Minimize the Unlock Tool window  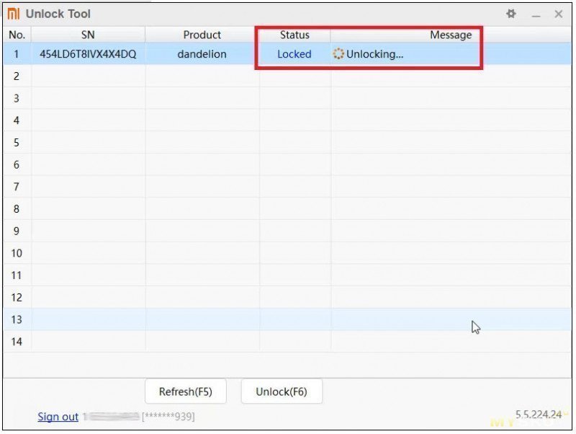(536, 15)
